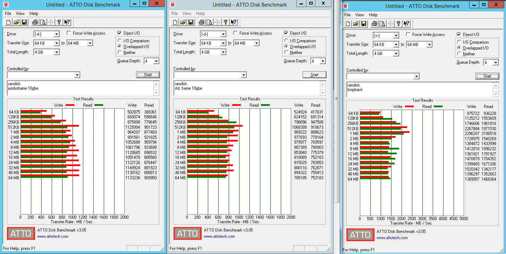Click Print icon in jumboframe window

(x=35, y=22)
